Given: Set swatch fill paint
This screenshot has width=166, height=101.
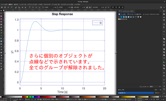Looking at the screenshot, I should point(133,17).
